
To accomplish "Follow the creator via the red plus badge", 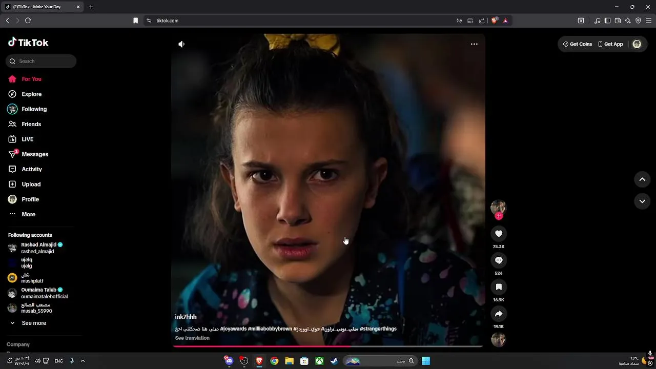I will pyautogui.click(x=499, y=216).
